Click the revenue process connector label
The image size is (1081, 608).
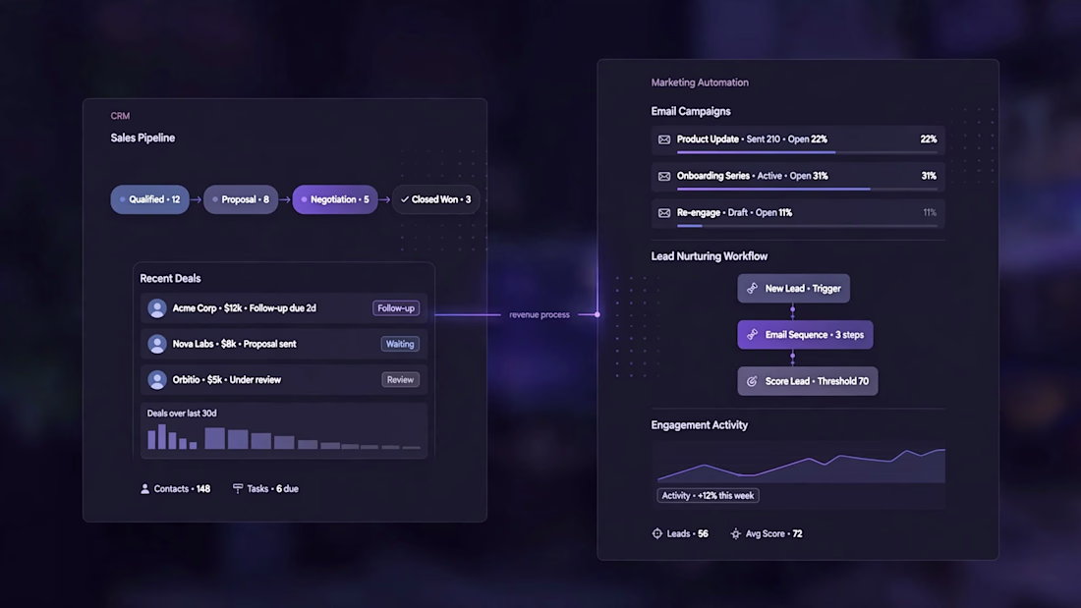[540, 315]
